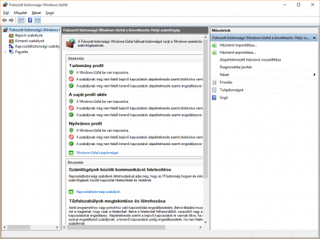The image size is (320, 239).
Task: Click the center pane vertical scrollbar thumb
Action: tap(205, 109)
